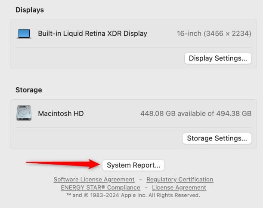Click the Apple copyright notice text
Viewport: 263px width, 208px height.
[133, 195]
